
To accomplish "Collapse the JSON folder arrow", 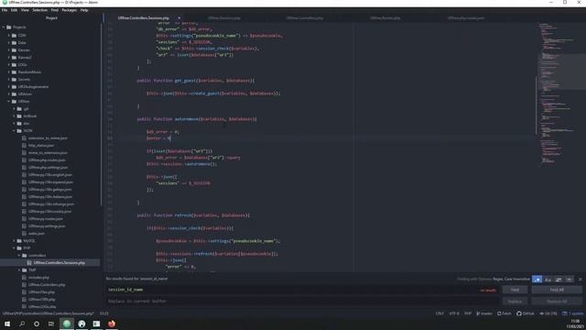I will click(15, 131).
